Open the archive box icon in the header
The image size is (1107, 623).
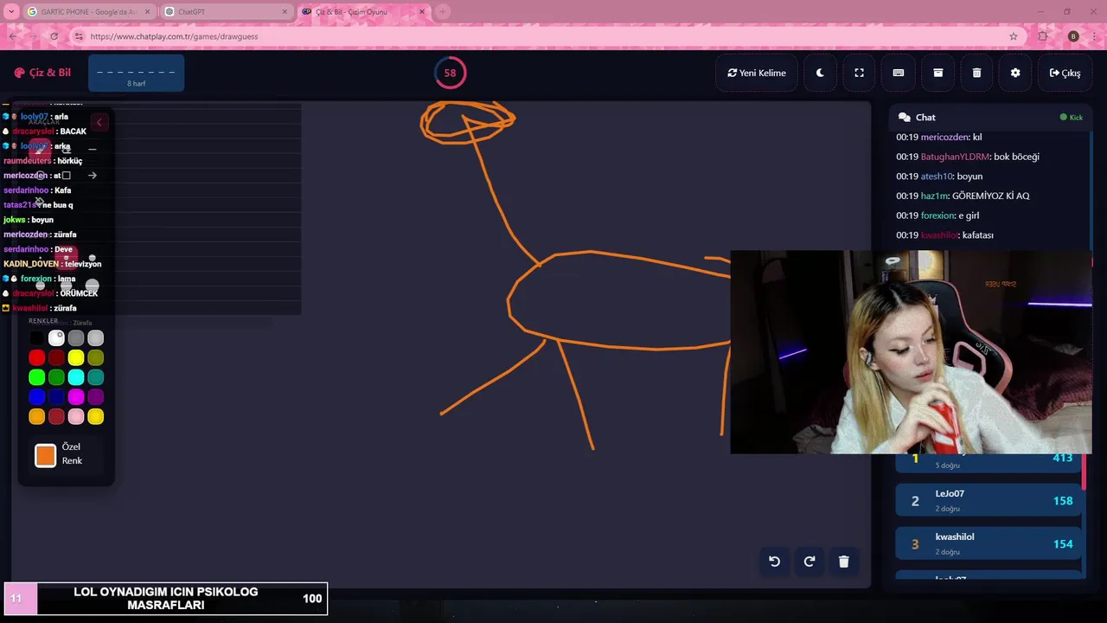[x=937, y=73]
